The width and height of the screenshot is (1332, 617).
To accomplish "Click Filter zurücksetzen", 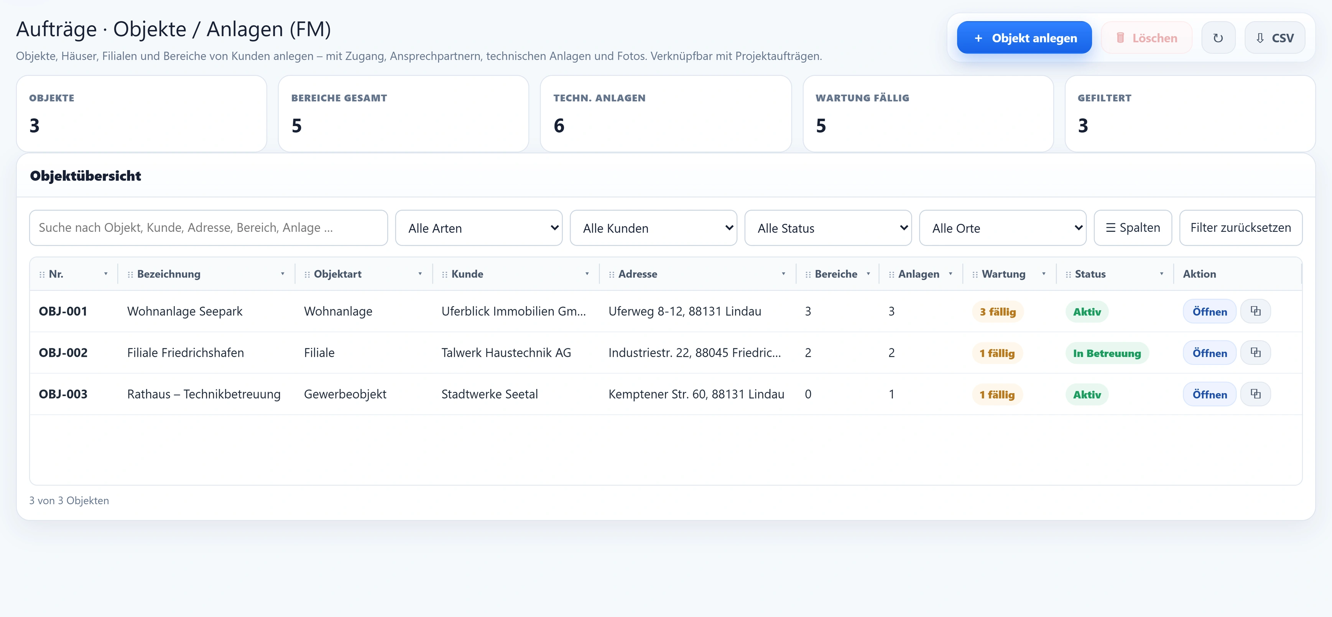I will click(1240, 228).
